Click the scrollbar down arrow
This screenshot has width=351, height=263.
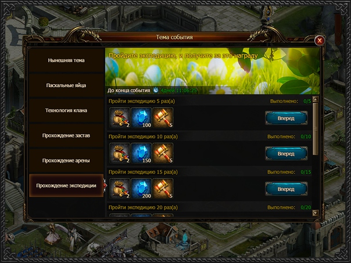[316, 212]
